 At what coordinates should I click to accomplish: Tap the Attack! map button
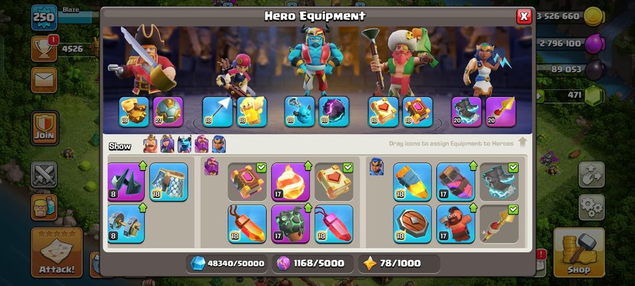[57, 252]
